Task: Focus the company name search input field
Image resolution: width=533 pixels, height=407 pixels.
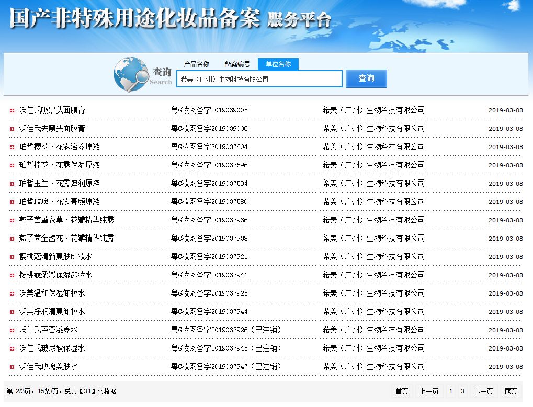Action: (x=259, y=79)
